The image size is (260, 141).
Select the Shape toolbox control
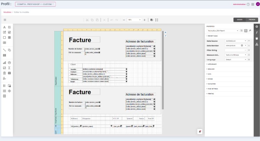tap(9, 50)
